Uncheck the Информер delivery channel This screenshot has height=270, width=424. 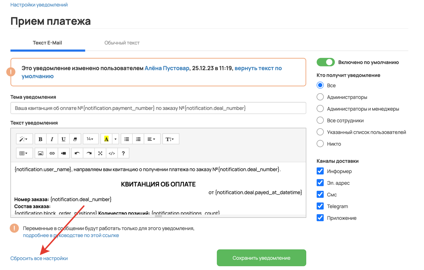tap(320, 171)
